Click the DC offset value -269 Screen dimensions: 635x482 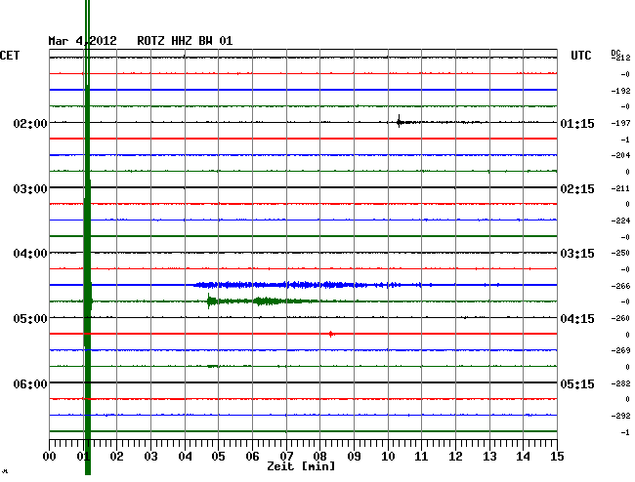point(620,350)
